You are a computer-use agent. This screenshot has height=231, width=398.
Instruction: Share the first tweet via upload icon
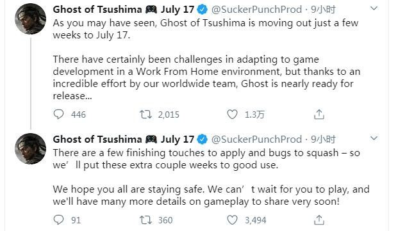(x=319, y=115)
